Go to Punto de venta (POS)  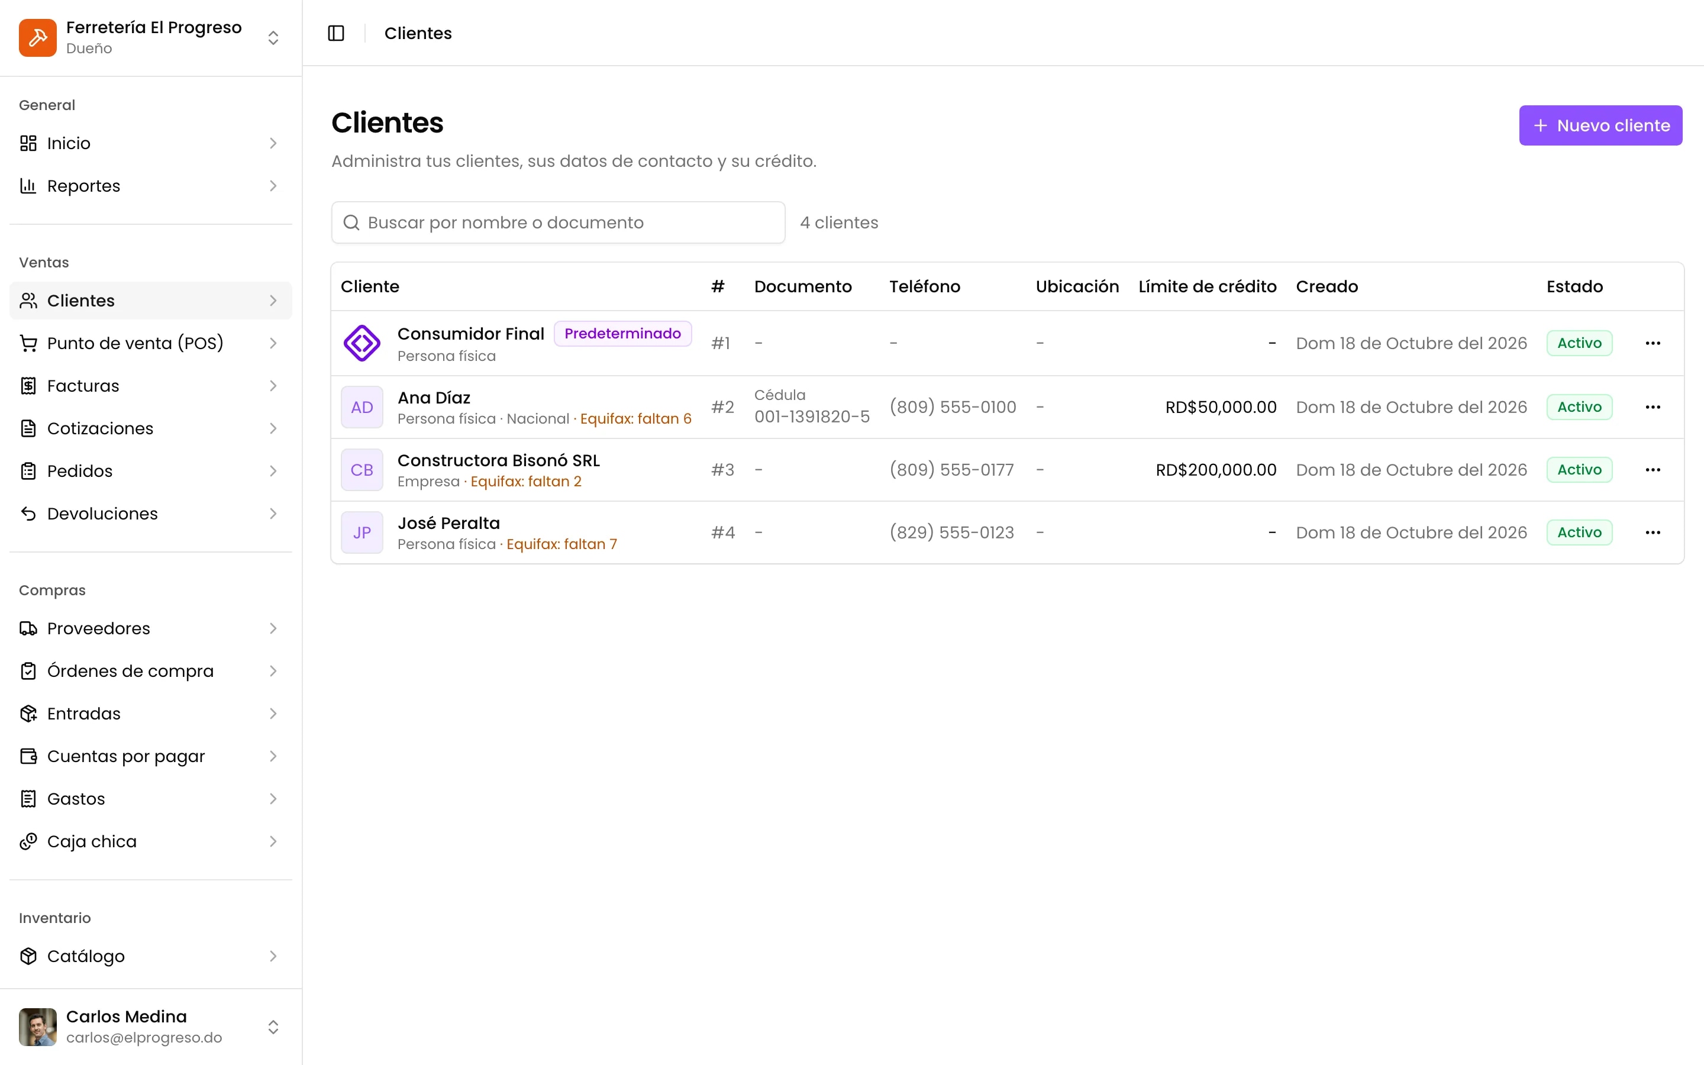[x=151, y=343]
